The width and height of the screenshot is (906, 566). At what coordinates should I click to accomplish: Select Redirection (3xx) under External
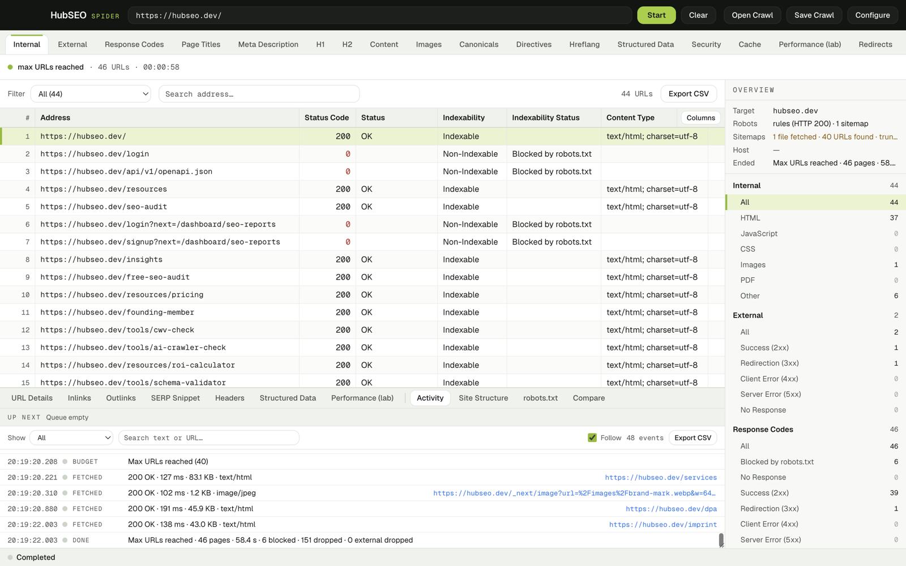(815, 363)
